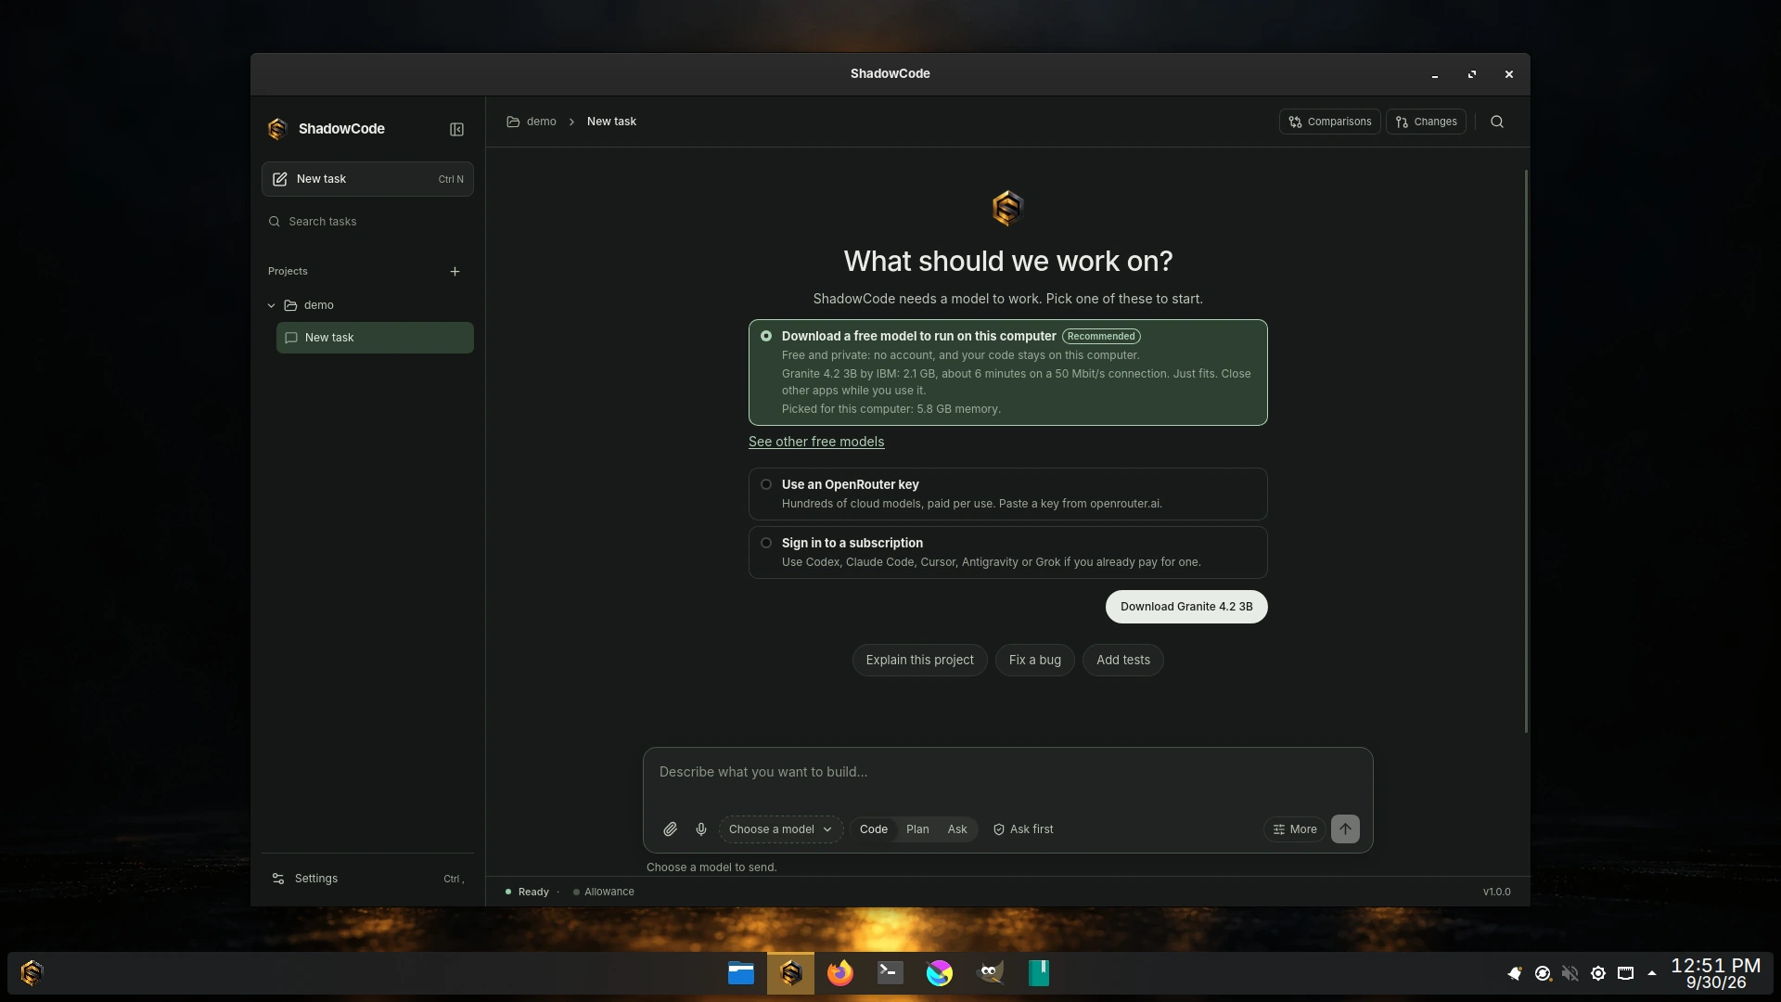Switch to Plan mode
The height and width of the screenshot is (1002, 1781).
coord(917,829)
